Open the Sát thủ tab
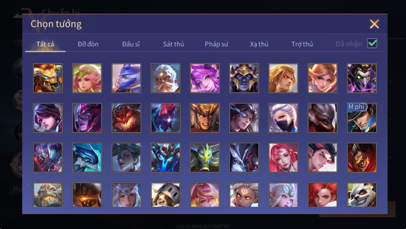Screen dimensions: 406x229 pyautogui.click(x=173, y=44)
